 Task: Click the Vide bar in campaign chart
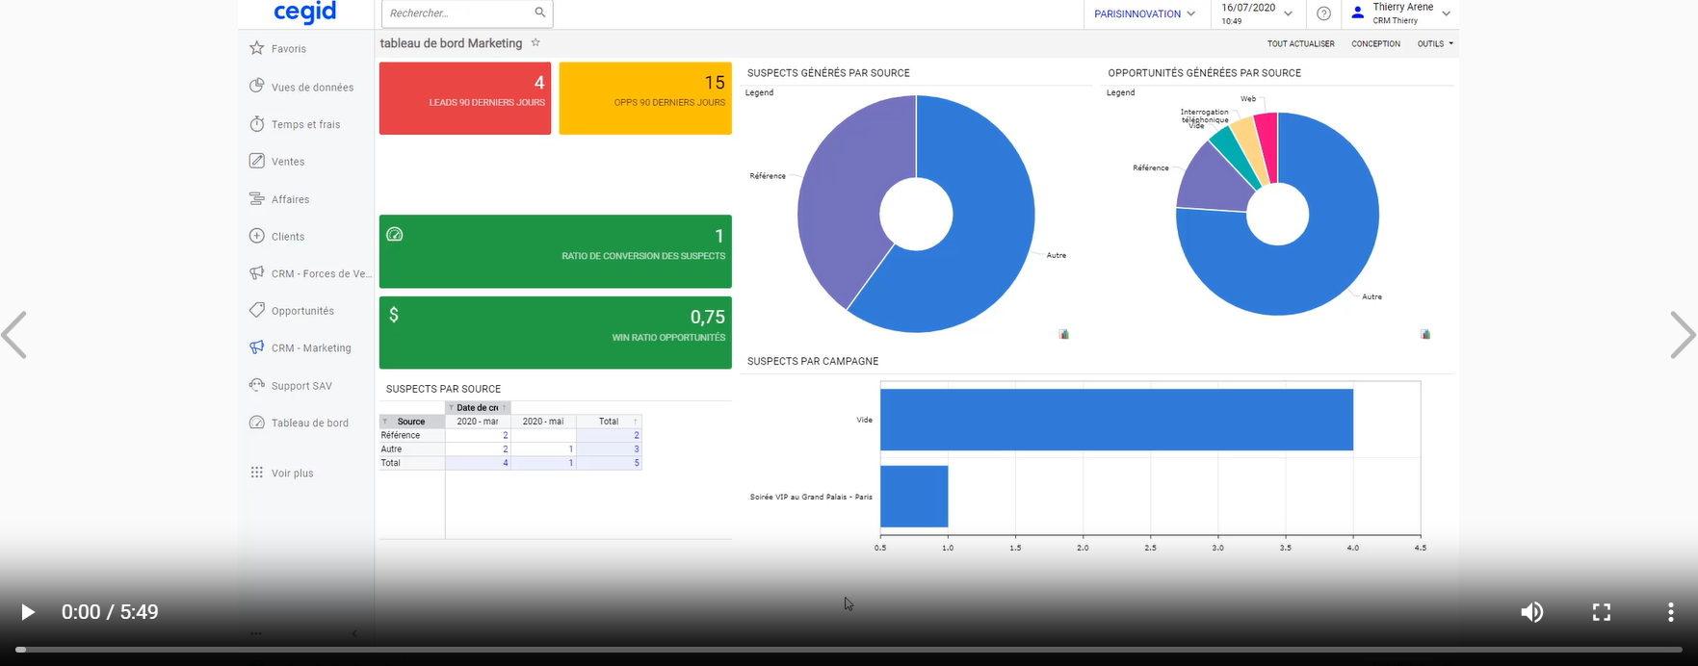coord(1116,420)
